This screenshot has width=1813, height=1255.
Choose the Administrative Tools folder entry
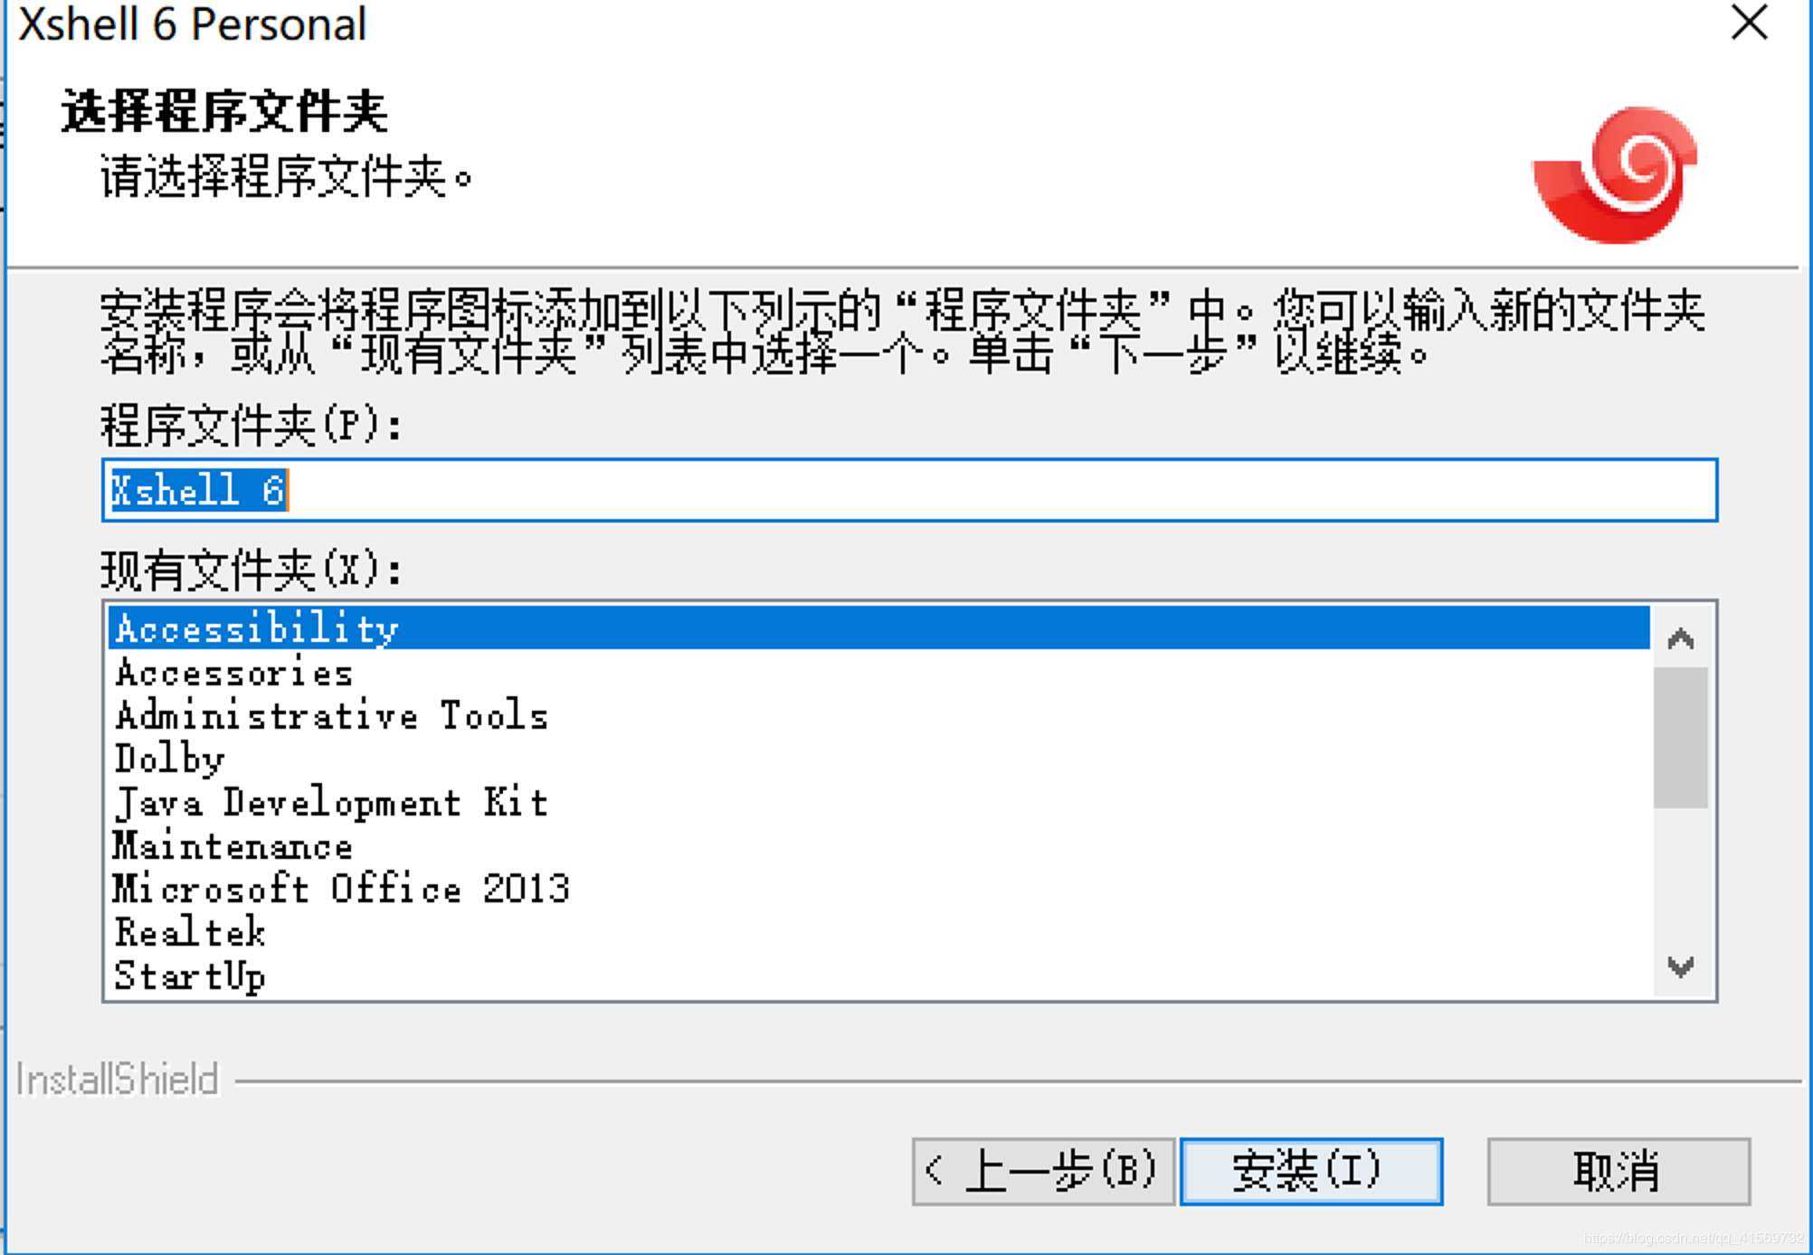[878, 715]
